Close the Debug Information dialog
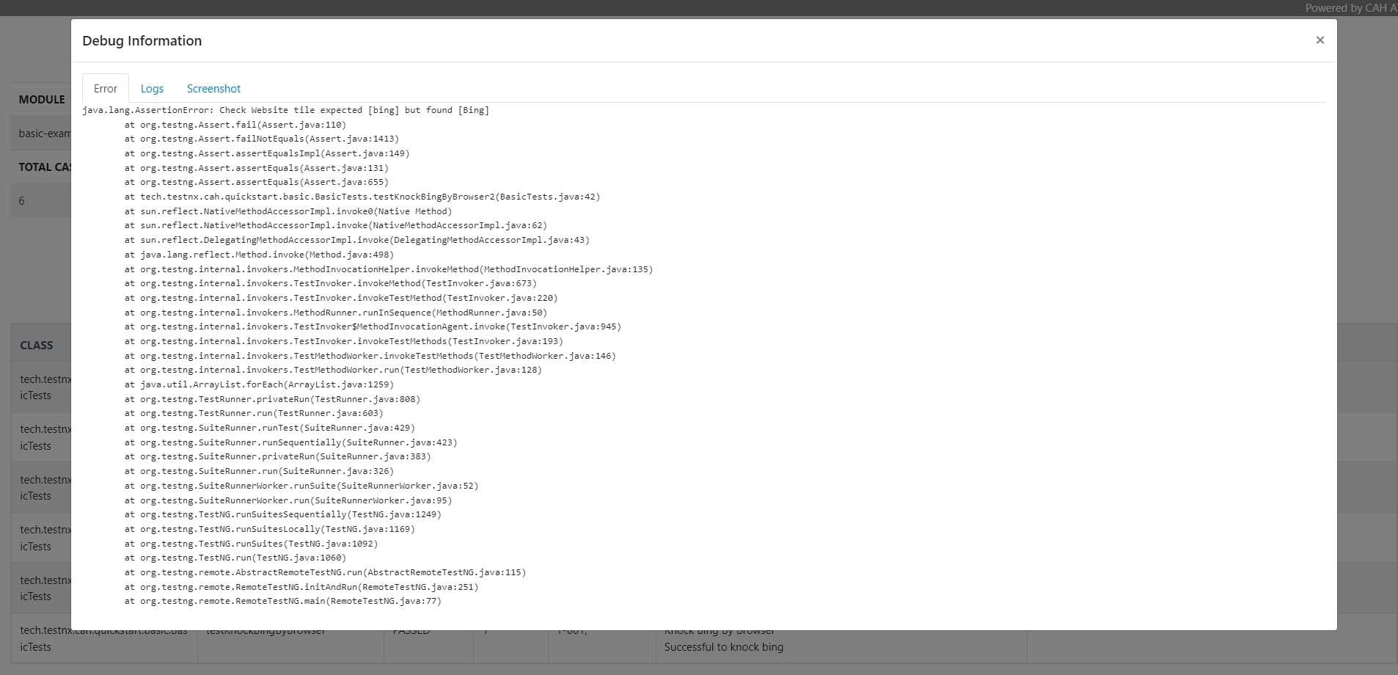Image resolution: width=1398 pixels, height=675 pixels. [x=1320, y=40]
